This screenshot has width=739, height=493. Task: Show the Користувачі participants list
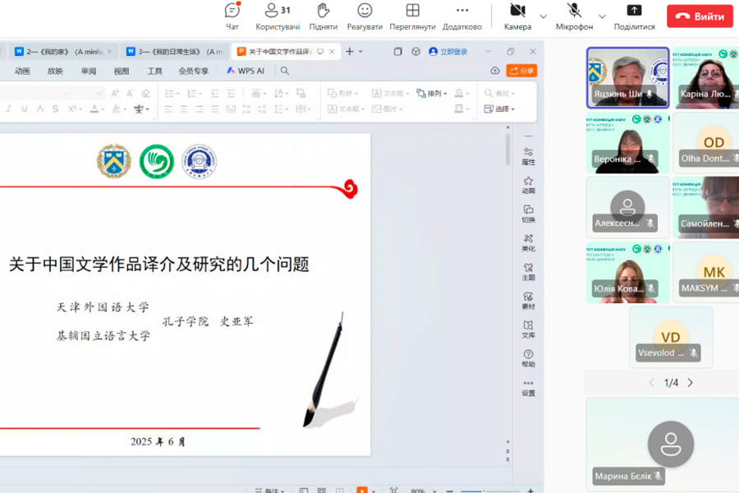point(278,15)
